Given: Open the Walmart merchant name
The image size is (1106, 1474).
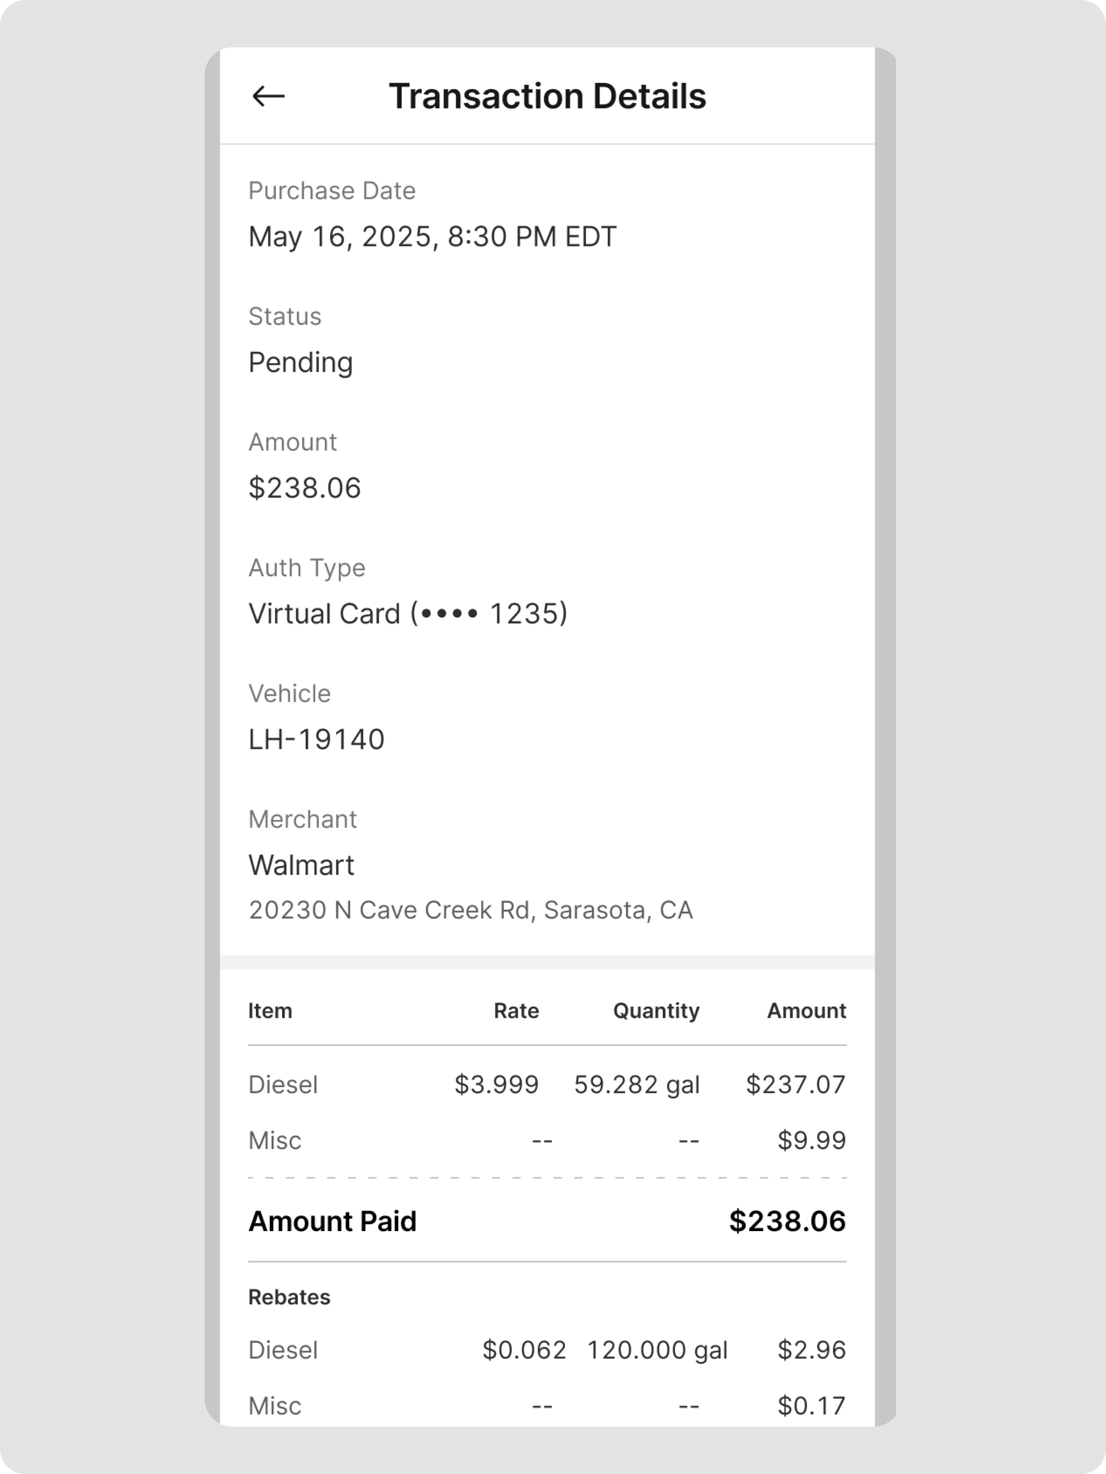Looking at the screenshot, I should pos(301,866).
